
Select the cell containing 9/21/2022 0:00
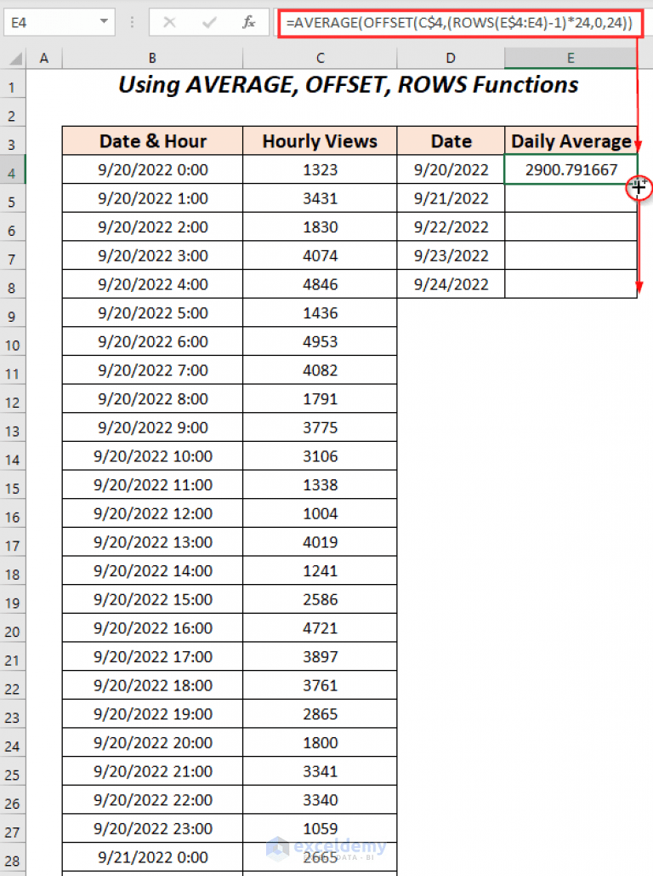pos(152,857)
